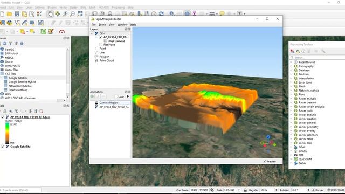Play the animation

128,96
